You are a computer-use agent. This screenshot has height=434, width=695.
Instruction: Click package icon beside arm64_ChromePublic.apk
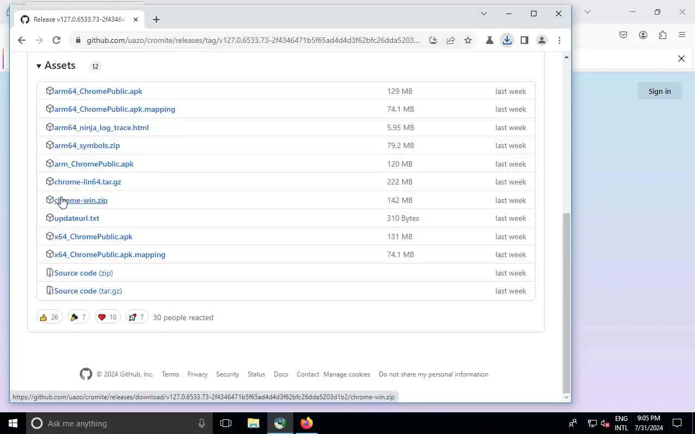tap(50, 91)
